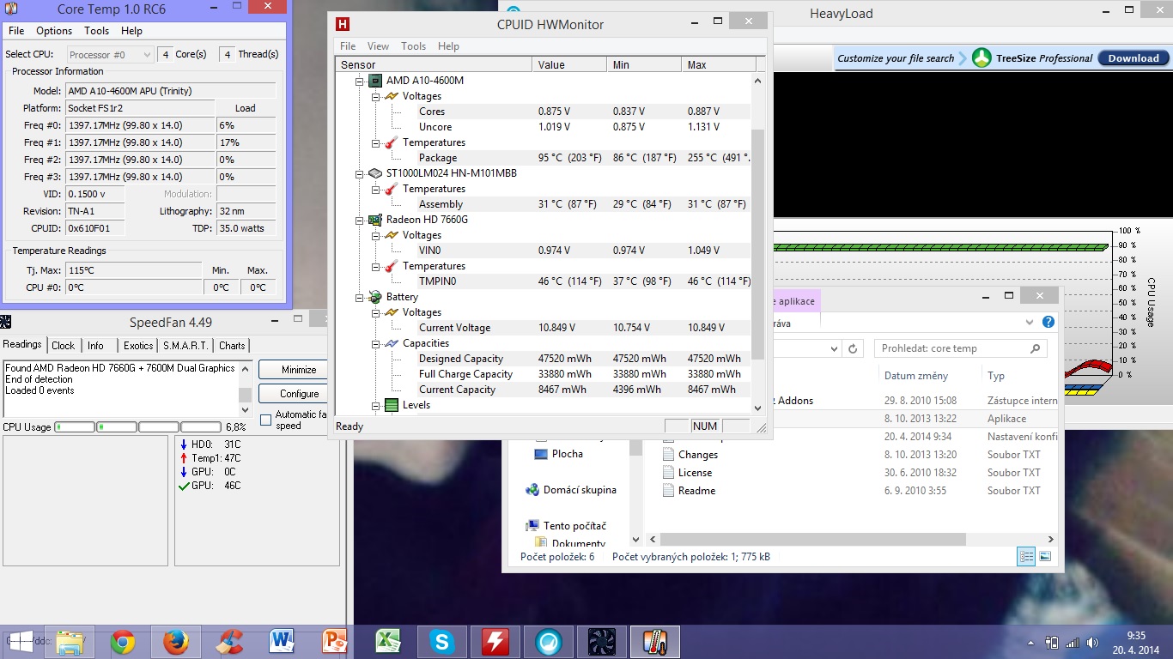Image resolution: width=1173 pixels, height=659 pixels.
Task: Open Excel from the taskbar
Action: pyautogui.click(x=390, y=641)
